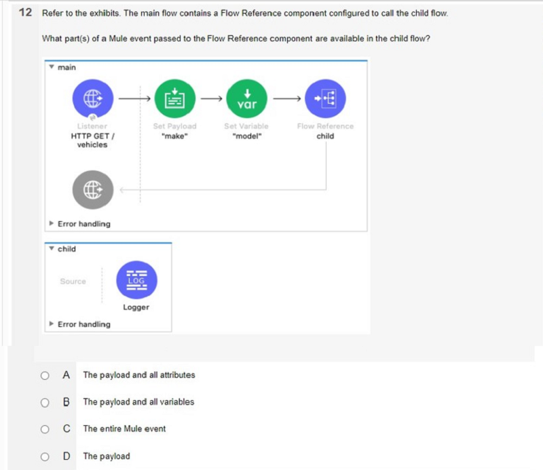Screen dimensions: 543x470
Task: Choose radio option C entire Mule event
Action: tap(45, 429)
